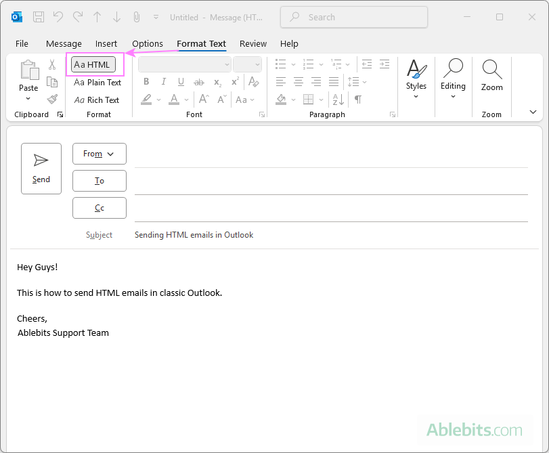Apply font color to text
549x453 pixels.
click(x=174, y=100)
